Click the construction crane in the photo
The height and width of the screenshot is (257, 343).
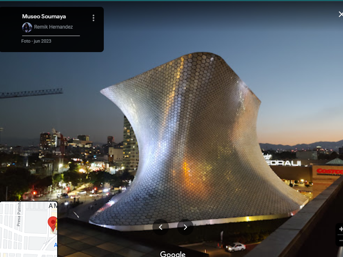click(x=31, y=94)
